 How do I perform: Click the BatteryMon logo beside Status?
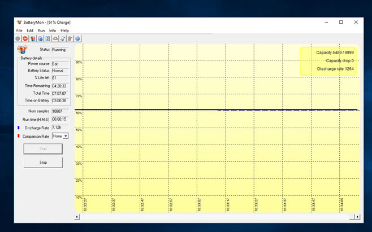22,50
